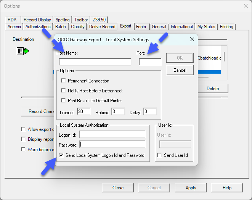This screenshot has width=252, height=200.
Task: Toggle the Allow export checkbox in Options
Action: (x=23, y=129)
